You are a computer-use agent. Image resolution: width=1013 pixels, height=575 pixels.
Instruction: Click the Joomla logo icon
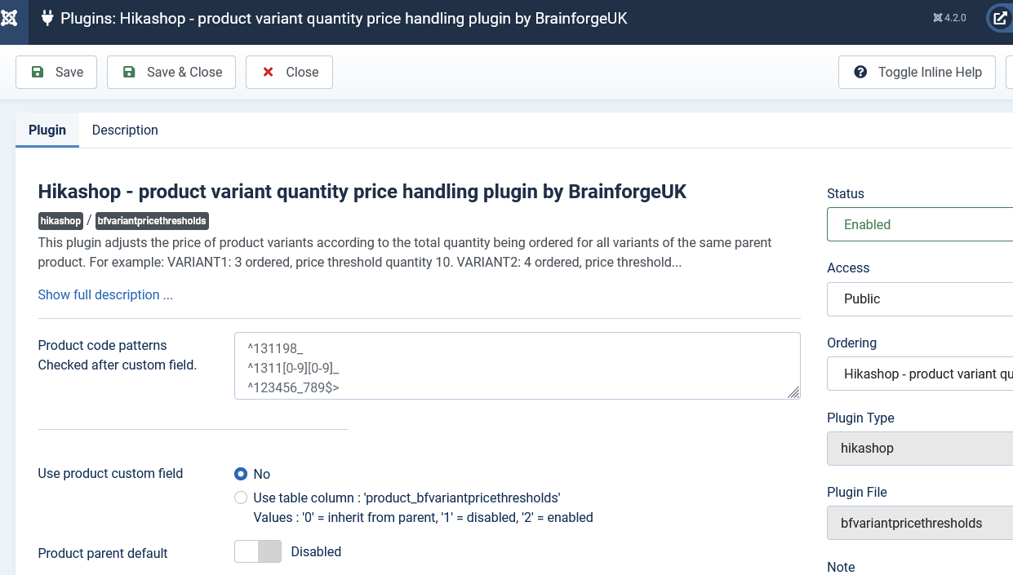click(x=10, y=18)
